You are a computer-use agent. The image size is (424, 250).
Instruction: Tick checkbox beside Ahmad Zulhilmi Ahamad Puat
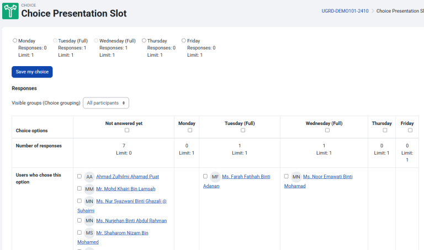[79, 176]
